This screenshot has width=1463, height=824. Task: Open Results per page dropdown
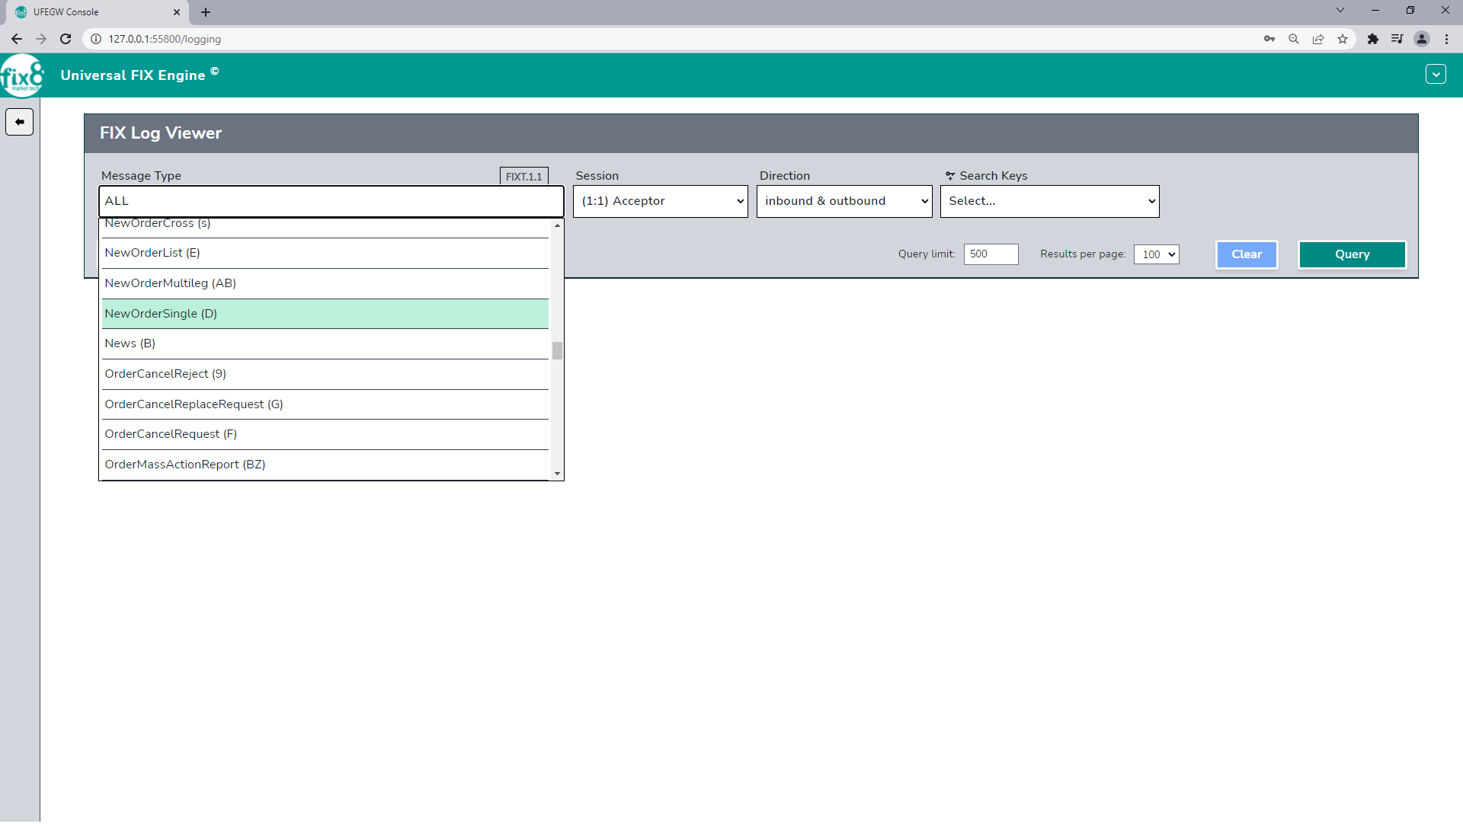tap(1157, 254)
